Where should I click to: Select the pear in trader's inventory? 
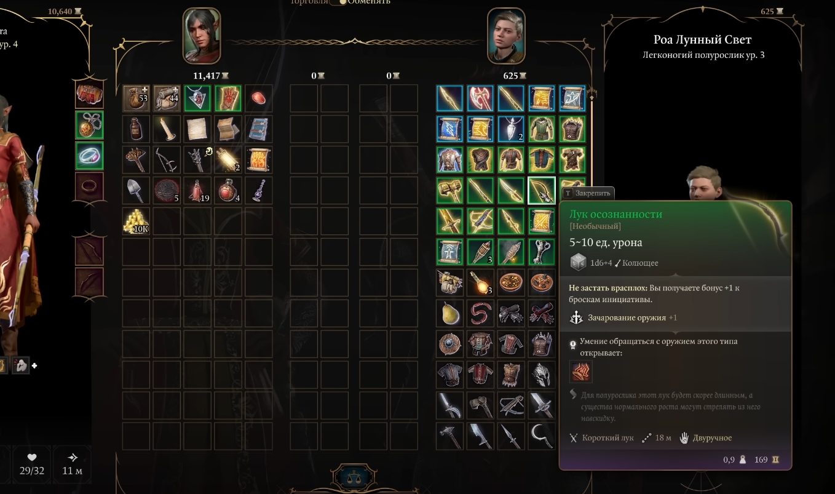[x=449, y=314]
